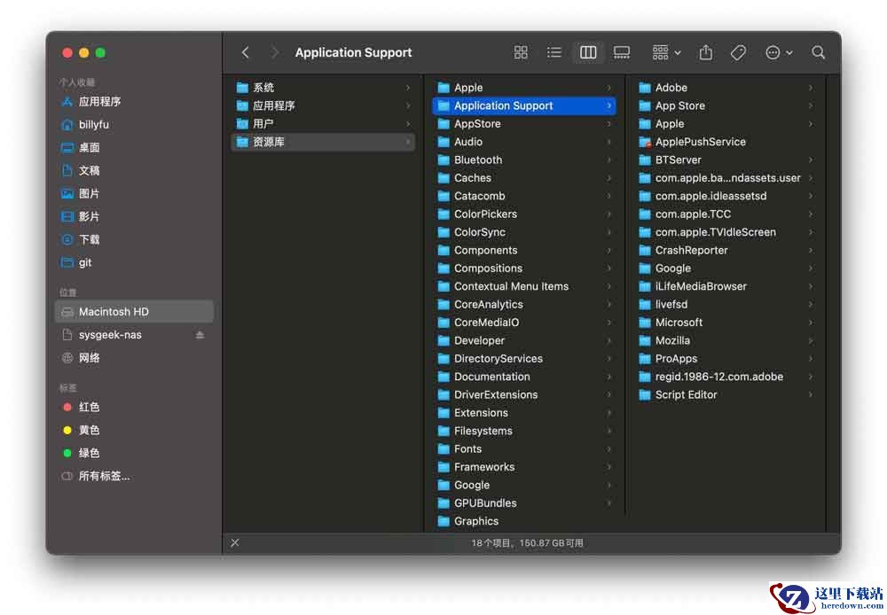Select the 资源库 folder
887x615 pixels.
pos(323,142)
